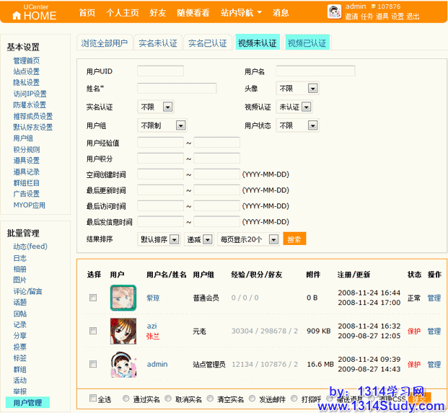This screenshot has height=413, width=448.
Task: Switch to the 视频已认证 tab
Action: click(307, 43)
